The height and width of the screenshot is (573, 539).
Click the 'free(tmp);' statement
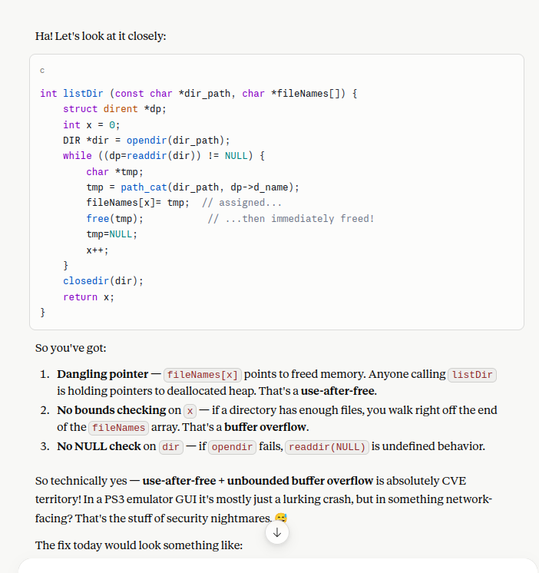114,219
